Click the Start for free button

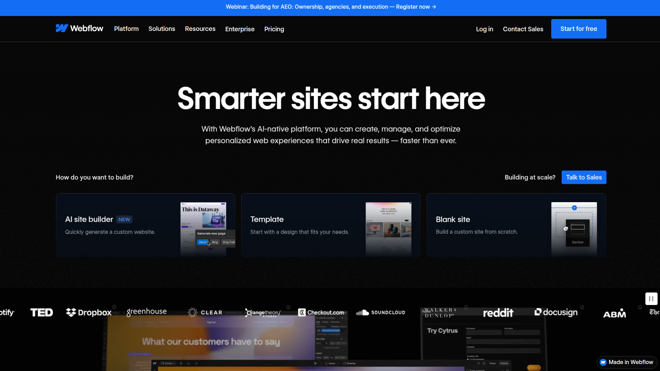point(578,28)
